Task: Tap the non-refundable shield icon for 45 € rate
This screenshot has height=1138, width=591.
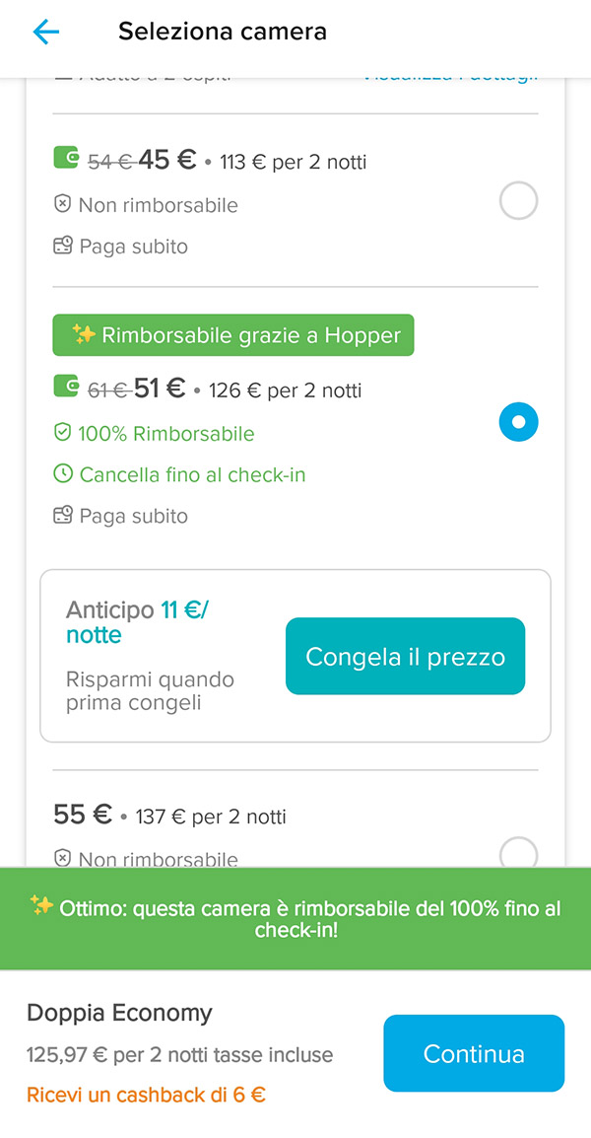Action: pyautogui.click(x=63, y=205)
